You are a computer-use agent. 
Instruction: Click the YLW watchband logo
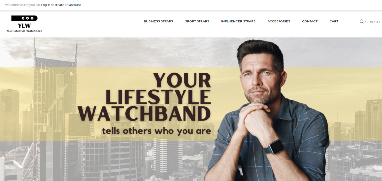(24, 24)
